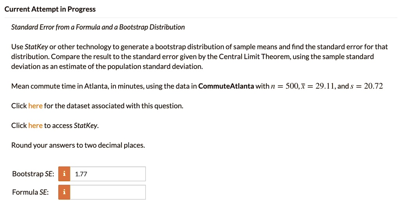The width and height of the screenshot is (401, 213).
Task: Click the Bootstrap SE field containing 1.77
Action: pos(108,174)
